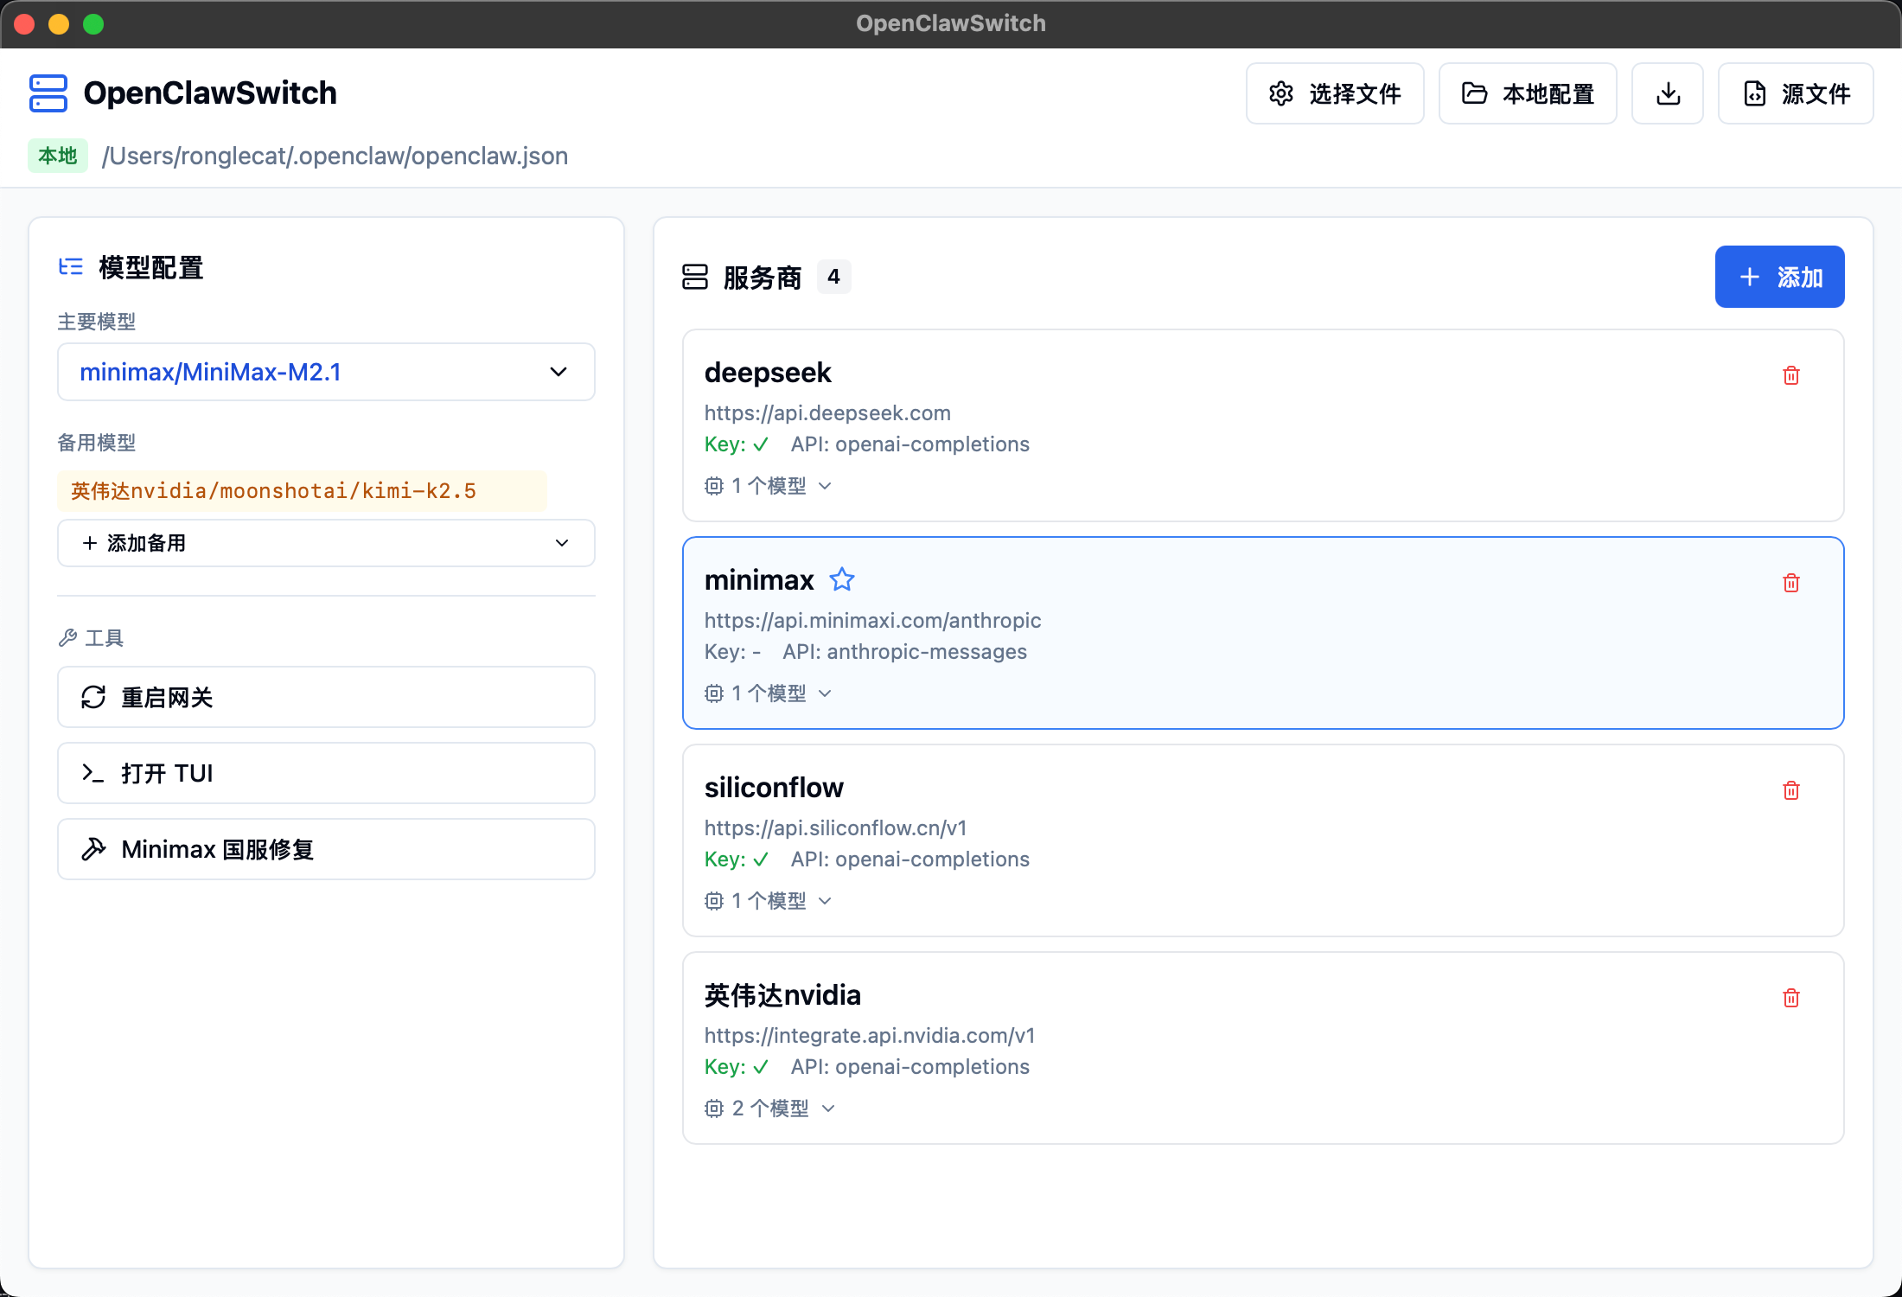Image resolution: width=1902 pixels, height=1297 pixels.
Task: Open the 添加备用 fallback model dropdown
Action: (326, 543)
